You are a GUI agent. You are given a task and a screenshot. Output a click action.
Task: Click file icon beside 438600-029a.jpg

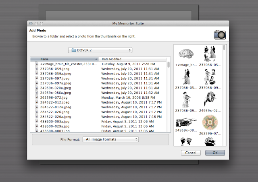[x=37, y=126]
